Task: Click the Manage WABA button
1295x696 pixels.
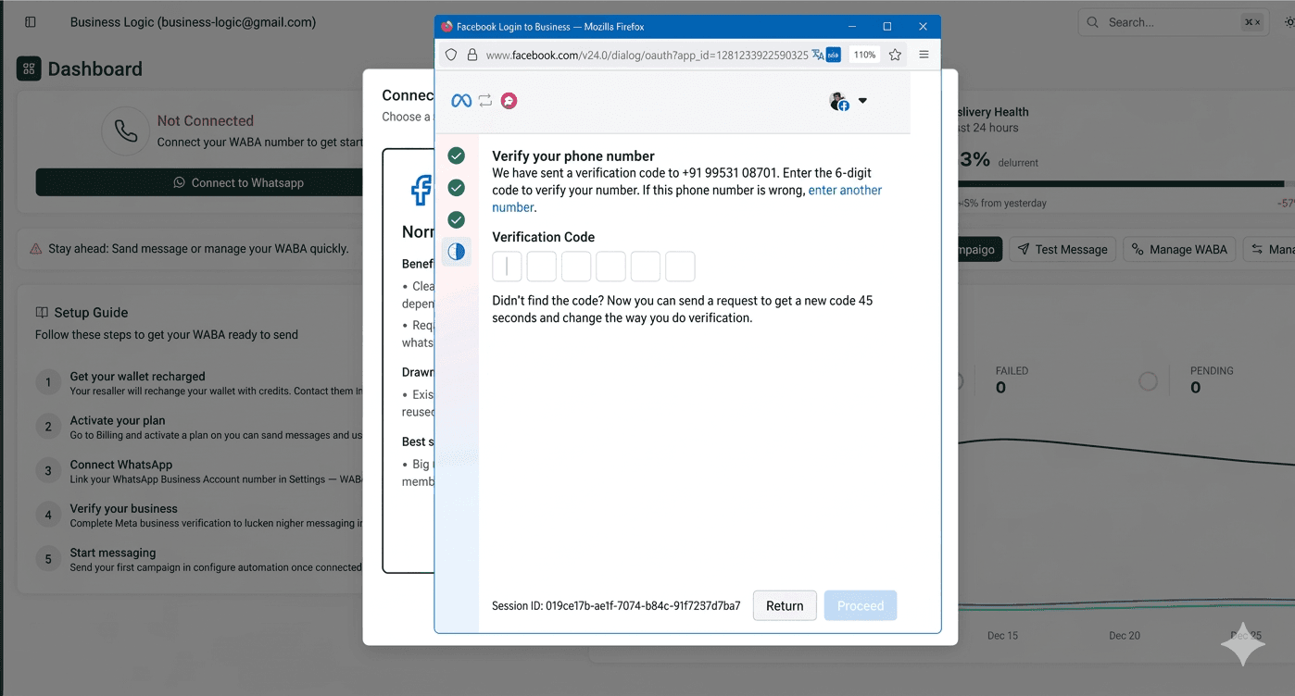Action: pos(1179,249)
